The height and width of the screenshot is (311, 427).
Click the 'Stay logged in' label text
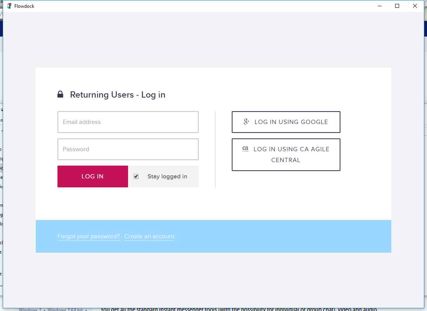tap(167, 176)
